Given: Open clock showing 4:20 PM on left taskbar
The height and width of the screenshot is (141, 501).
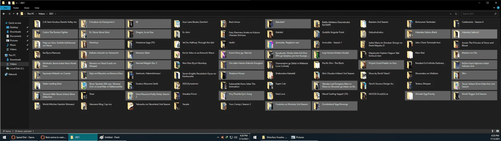Looking at the screenshot, I should click(x=243, y=137).
